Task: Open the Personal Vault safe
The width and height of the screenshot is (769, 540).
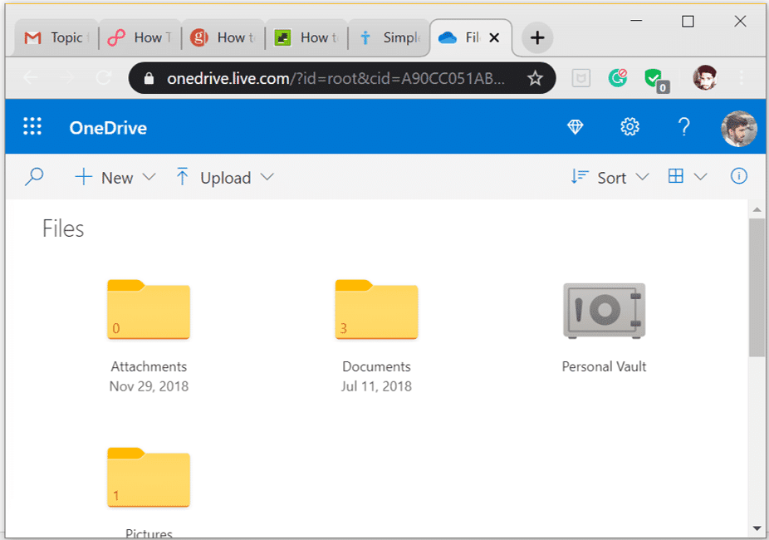Action: pos(605,311)
